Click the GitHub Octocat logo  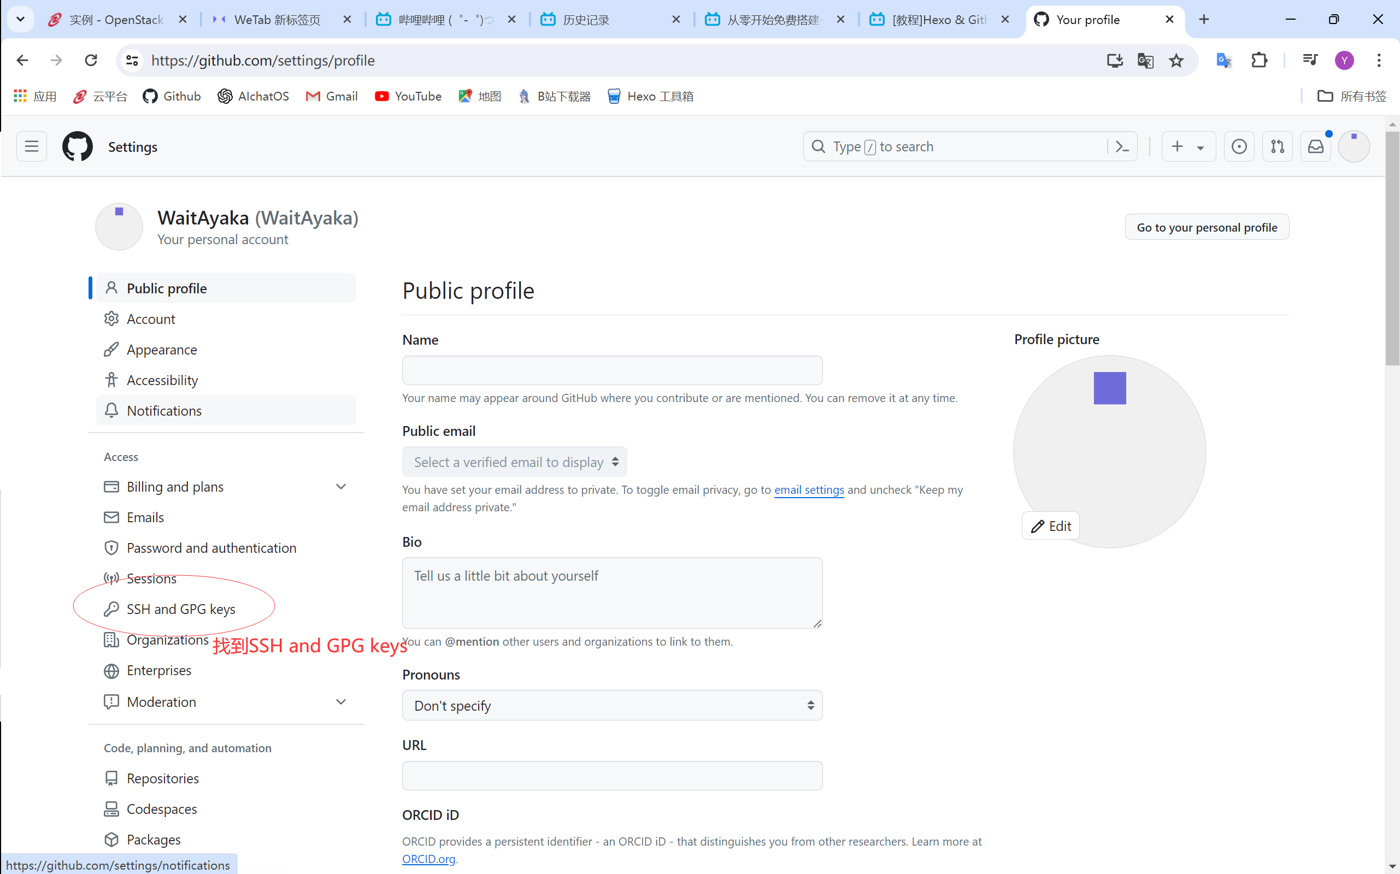click(77, 147)
